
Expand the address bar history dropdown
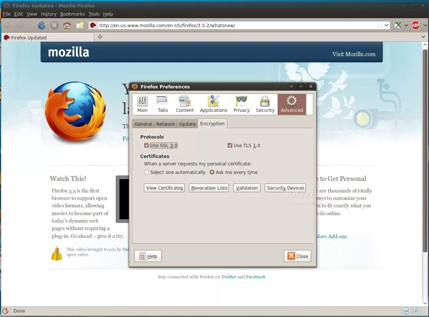[386, 25]
